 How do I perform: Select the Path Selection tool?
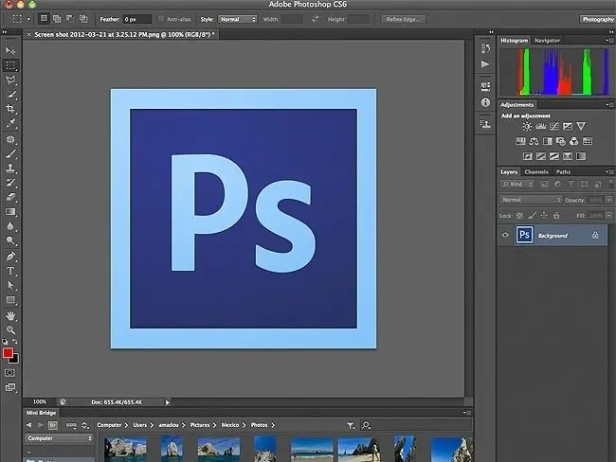pyautogui.click(x=10, y=285)
